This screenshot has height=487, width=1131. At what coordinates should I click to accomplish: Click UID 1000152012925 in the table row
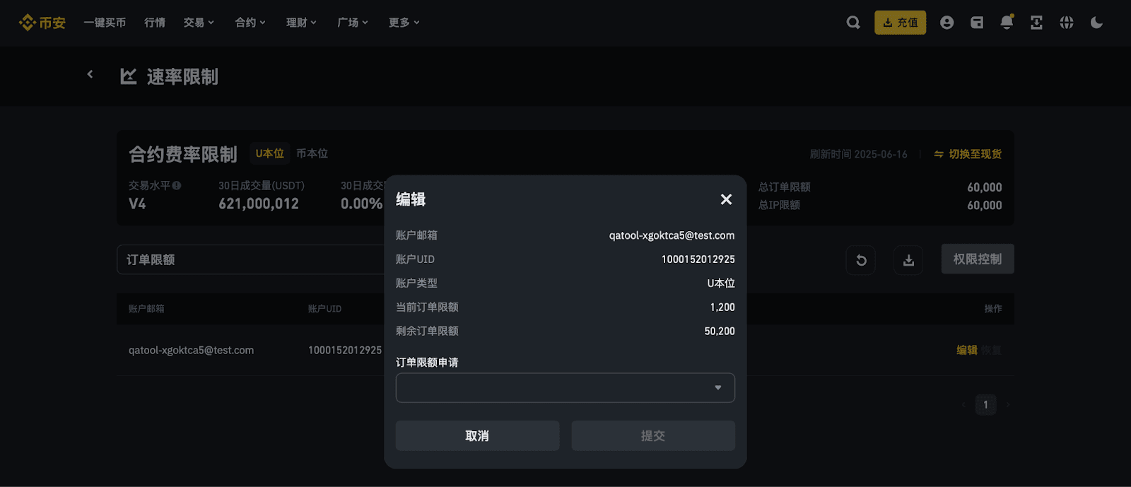[x=345, y=351]
